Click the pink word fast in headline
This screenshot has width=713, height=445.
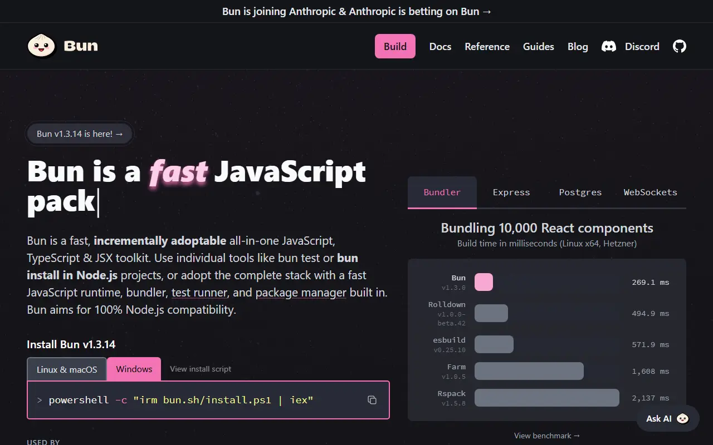[178, 172]
